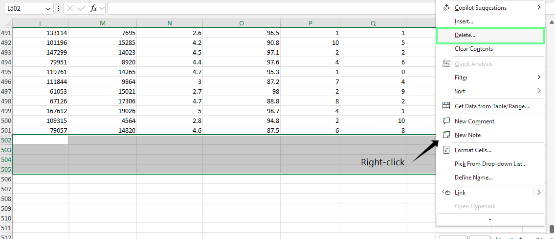Click the Cancel X icon in the formula bar
555x239 pixels.
pyautogui.click(x=70, y=8)
